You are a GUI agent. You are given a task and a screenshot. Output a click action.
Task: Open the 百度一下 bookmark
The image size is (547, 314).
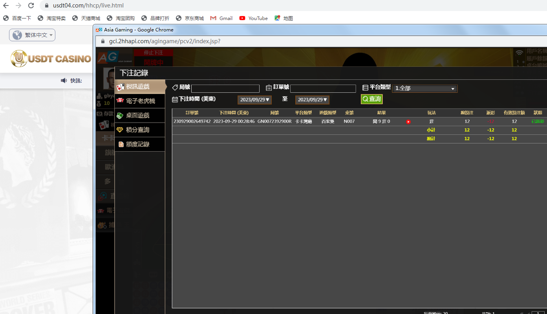point(17,18)
